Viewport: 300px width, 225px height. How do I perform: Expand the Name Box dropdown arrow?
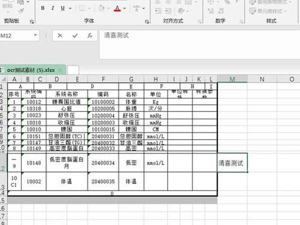click(35, 35)
